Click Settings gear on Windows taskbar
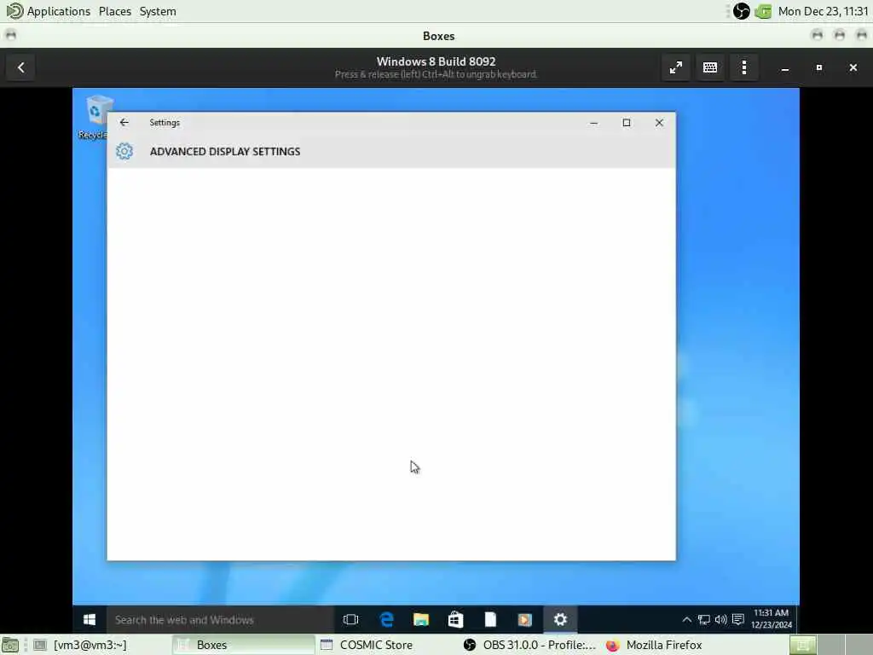Image resolution: width=873 pixels, height=655 pixels. [x=560, y=619]
